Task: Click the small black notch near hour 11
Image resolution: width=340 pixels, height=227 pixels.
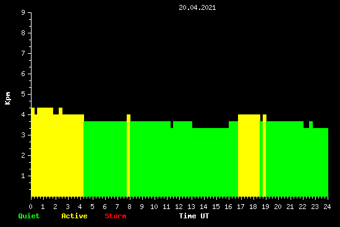Action: [x=172, y=124]
